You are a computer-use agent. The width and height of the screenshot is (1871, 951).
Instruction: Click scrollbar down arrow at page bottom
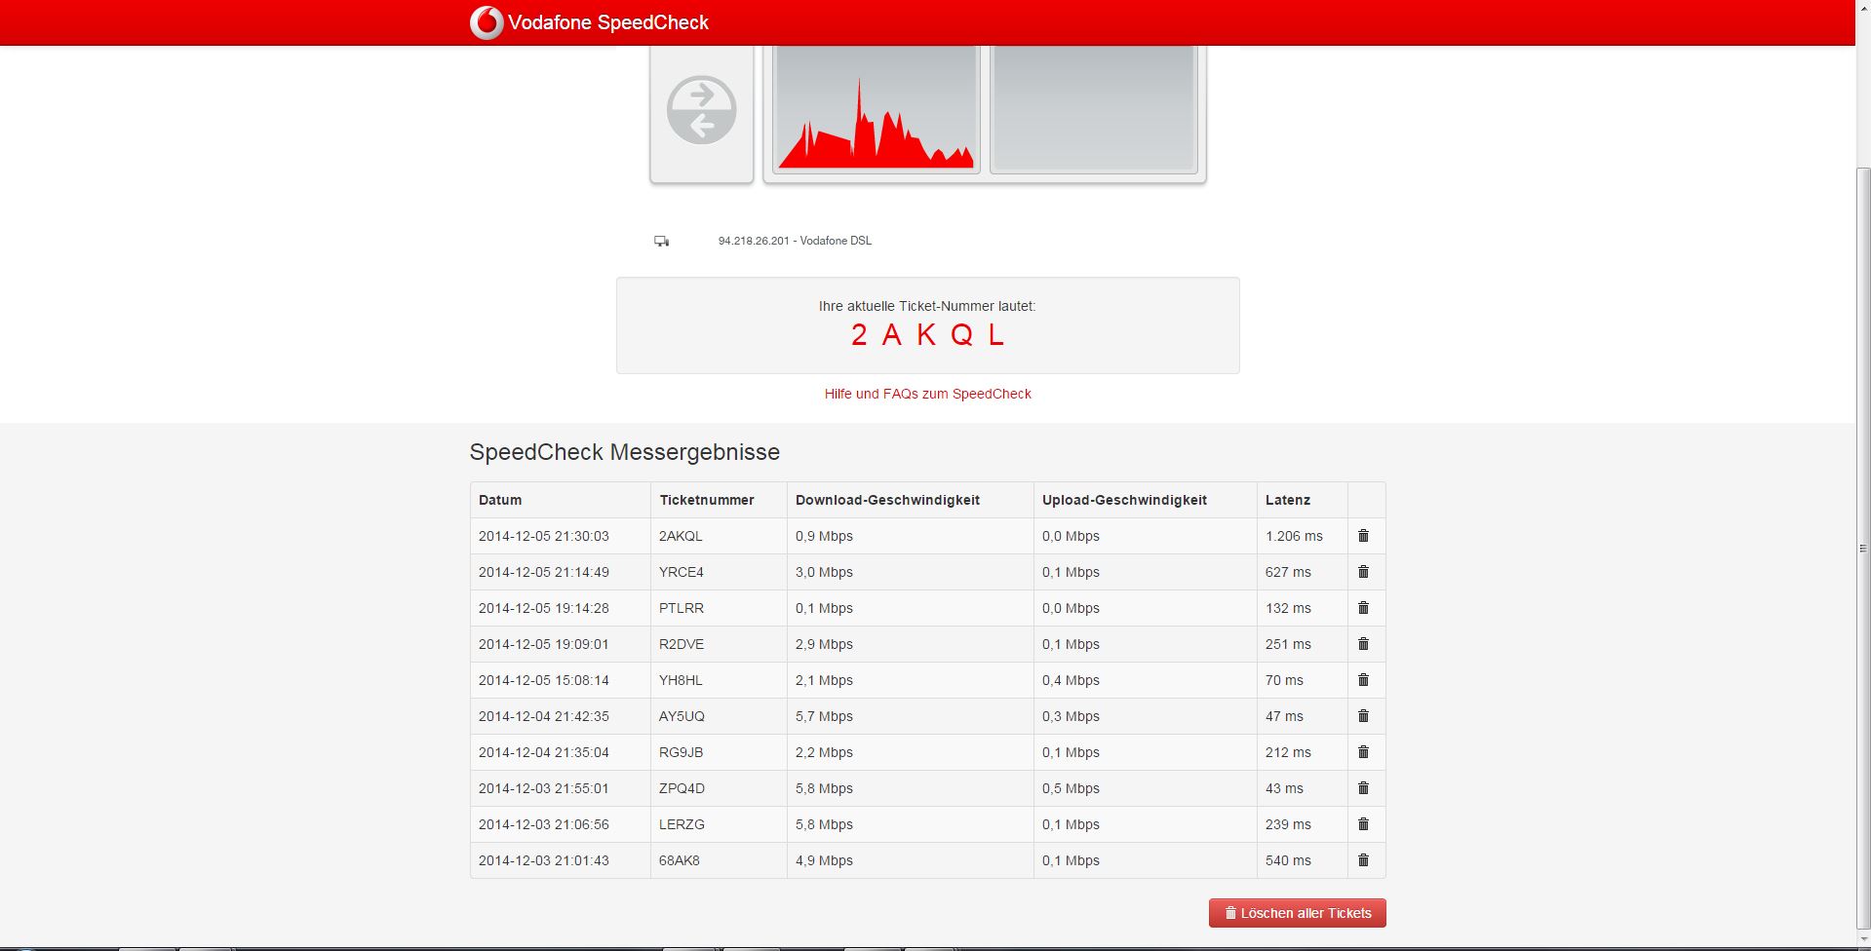[x=1863, y=938]
